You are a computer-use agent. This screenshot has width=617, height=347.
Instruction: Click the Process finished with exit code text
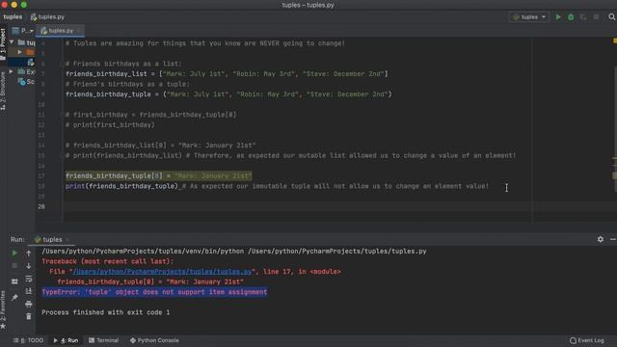[105, 312]
